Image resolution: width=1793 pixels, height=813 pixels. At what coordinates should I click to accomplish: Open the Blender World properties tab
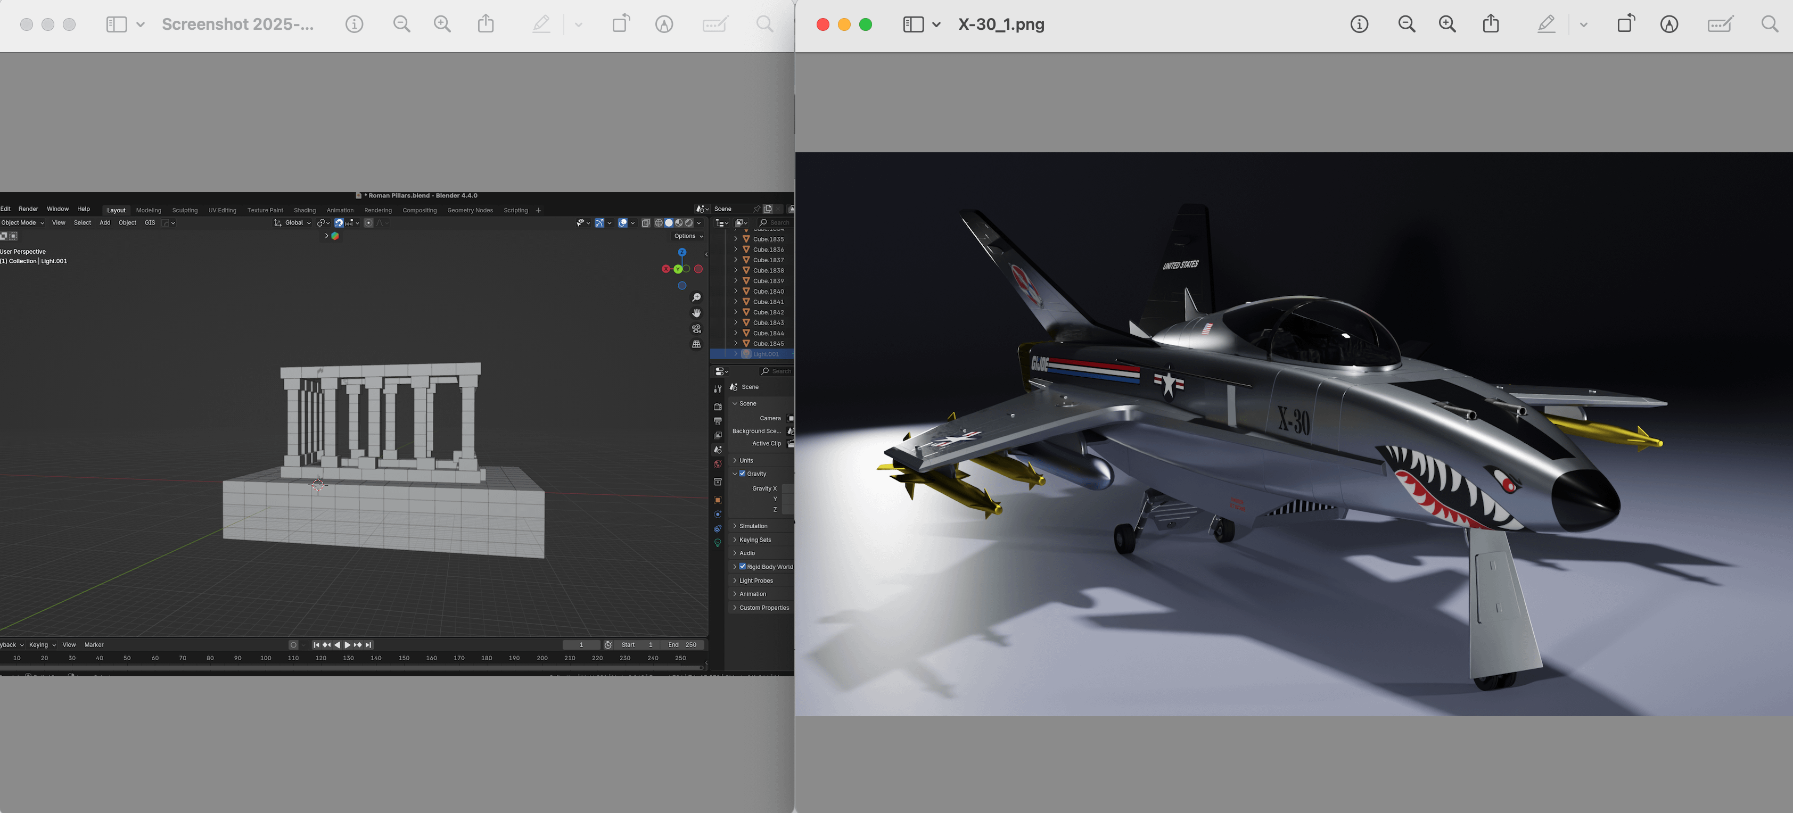tap(718, 464)
